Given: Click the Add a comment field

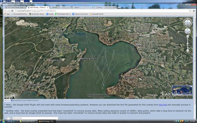Looking at the screenshot, I should [35, 118].
